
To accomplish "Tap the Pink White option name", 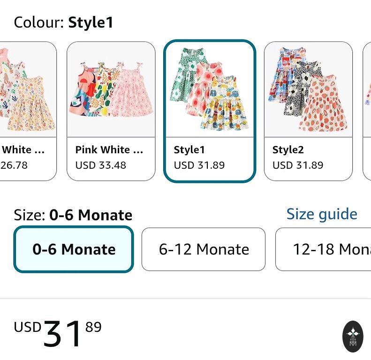I will 109,150.
